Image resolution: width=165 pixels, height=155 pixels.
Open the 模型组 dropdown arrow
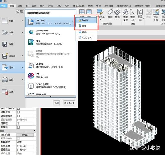143,18
